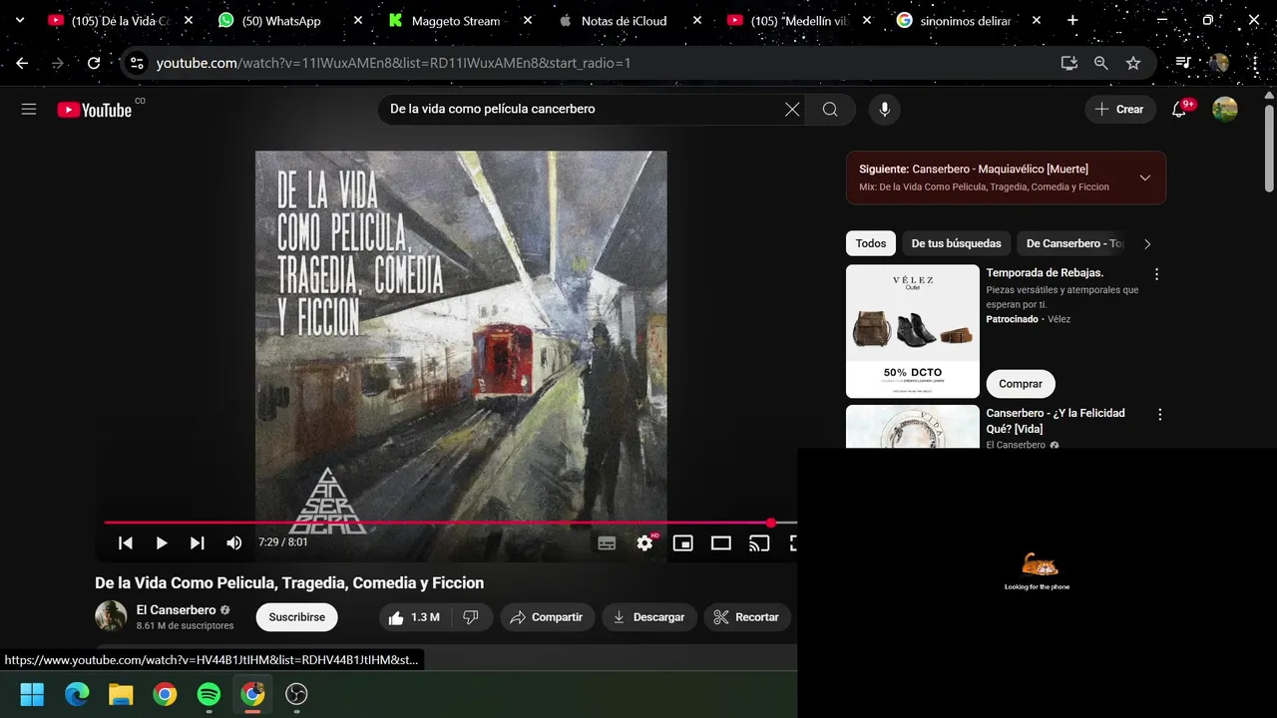Click the Comprar button on the ad
Image resolution: width=1277 pixels, height=718 pixels.
1021,384
